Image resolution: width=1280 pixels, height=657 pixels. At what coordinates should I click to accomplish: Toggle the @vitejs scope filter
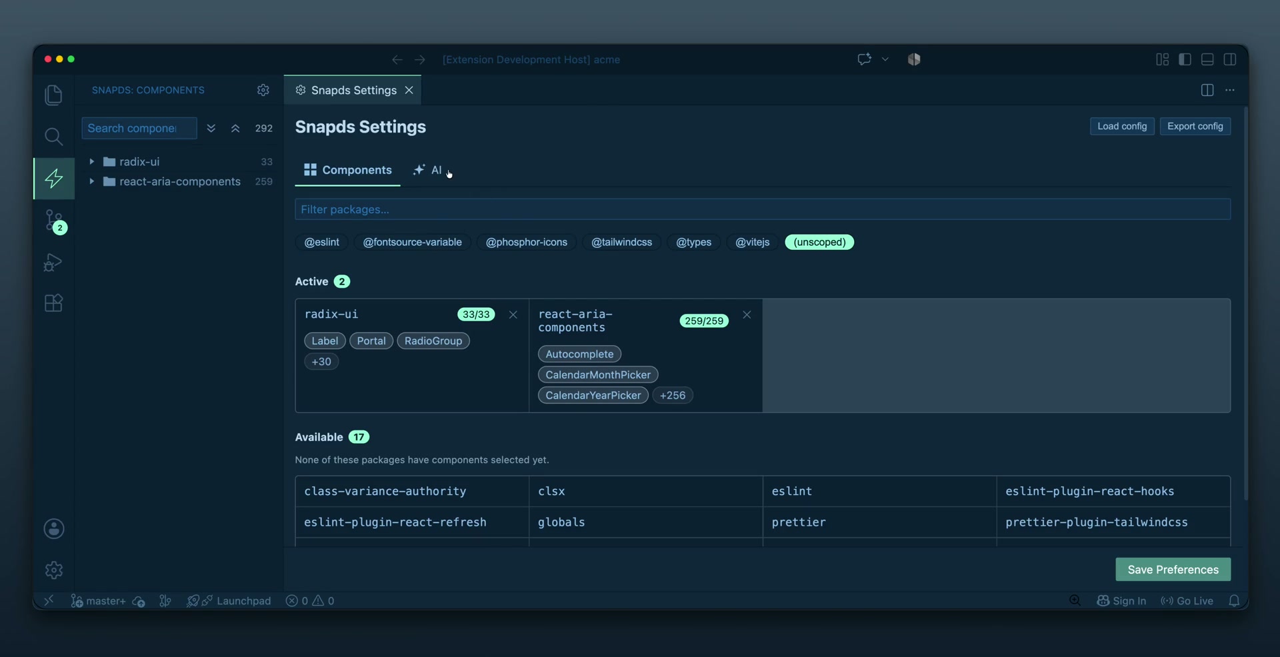[752, 242]
